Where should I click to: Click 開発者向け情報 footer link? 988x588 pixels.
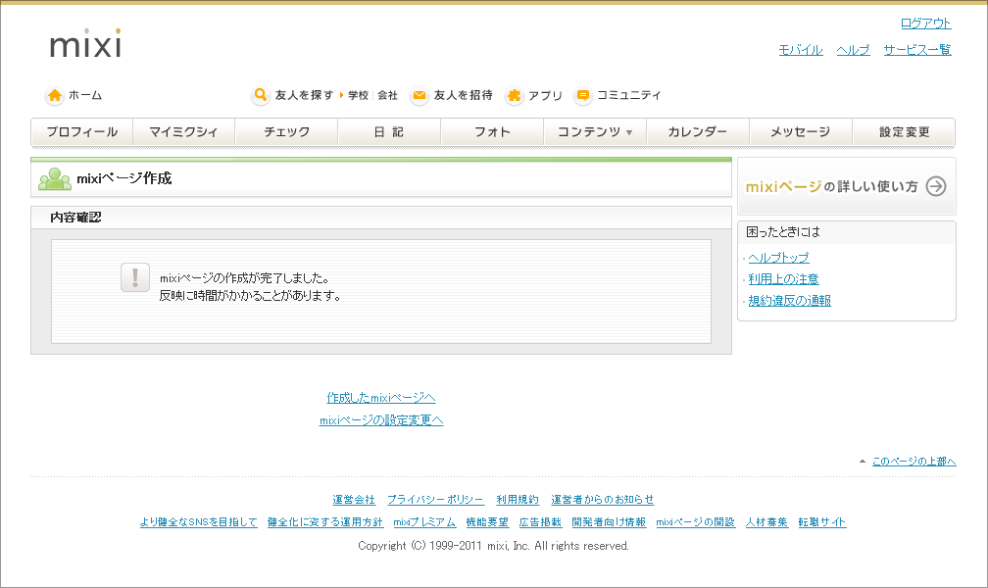609,522
